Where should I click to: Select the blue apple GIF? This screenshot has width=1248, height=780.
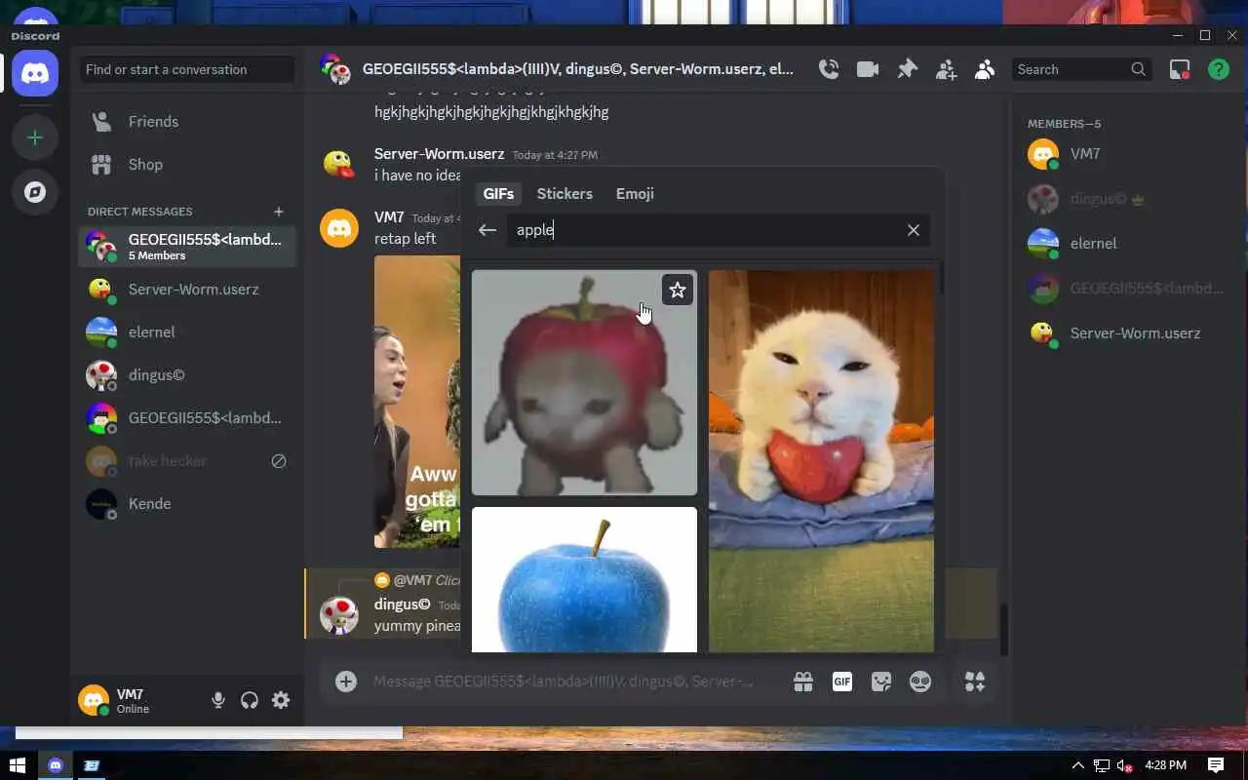click(x=584, y=579)
